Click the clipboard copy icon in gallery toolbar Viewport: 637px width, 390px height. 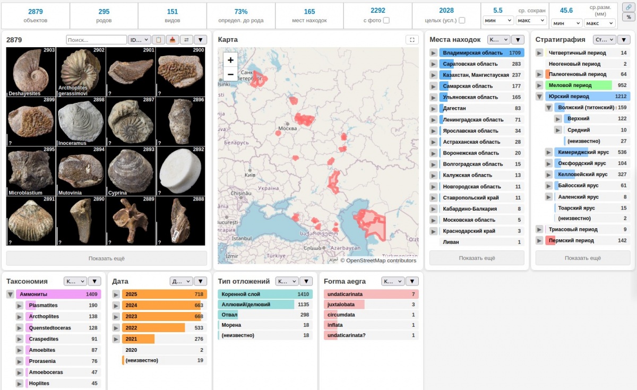click(x=158, y=40)
